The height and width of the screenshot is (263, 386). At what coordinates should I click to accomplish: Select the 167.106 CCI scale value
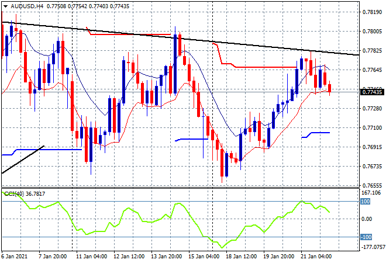coord(371,193)
